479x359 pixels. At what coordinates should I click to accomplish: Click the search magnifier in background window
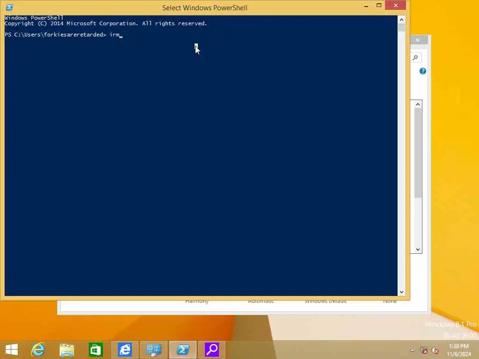(x=415, y=57)
